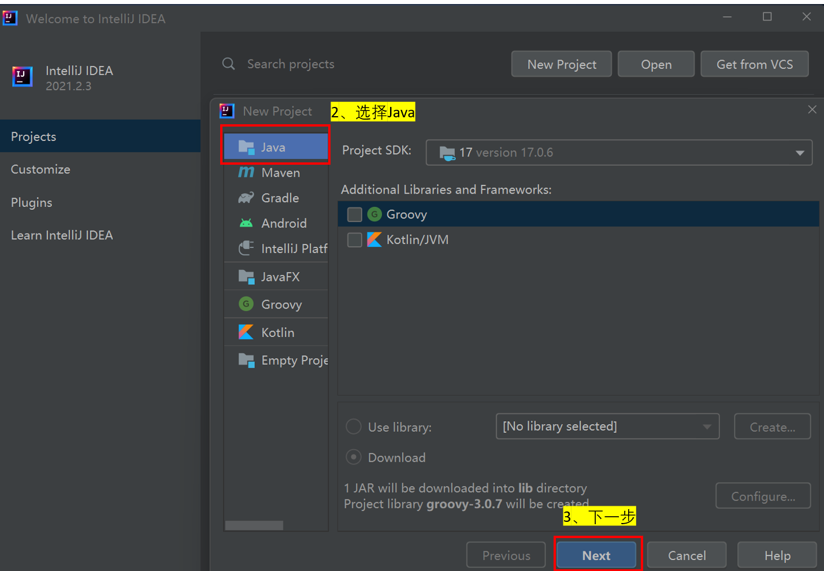Click the Kotlin/JVM framework icon
This screenshot has height=571, width=824.
[x=374, y=239]
